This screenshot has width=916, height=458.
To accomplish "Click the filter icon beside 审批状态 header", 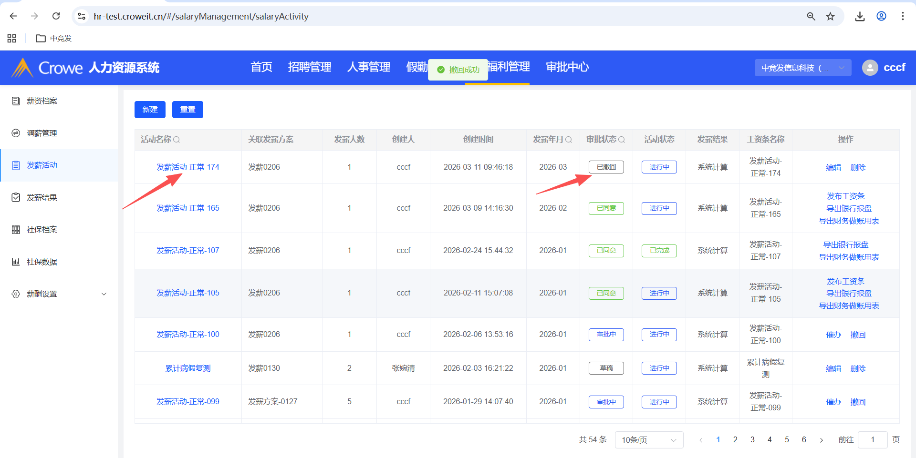I will coord(622,140).
